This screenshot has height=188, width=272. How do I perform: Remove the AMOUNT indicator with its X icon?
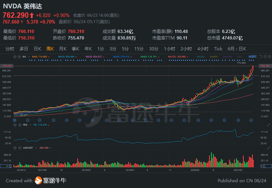[20, 148]
